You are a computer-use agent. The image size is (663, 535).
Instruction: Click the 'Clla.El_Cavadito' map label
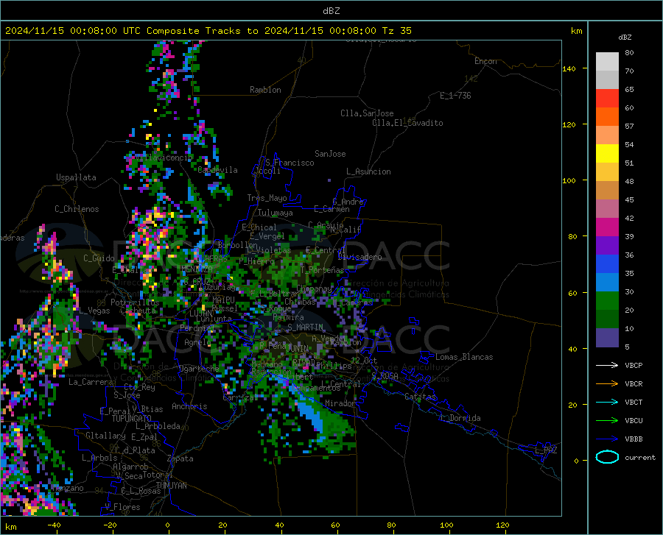[407, 123]
